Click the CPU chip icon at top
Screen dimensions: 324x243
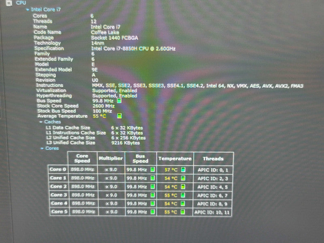coord(9,3)
